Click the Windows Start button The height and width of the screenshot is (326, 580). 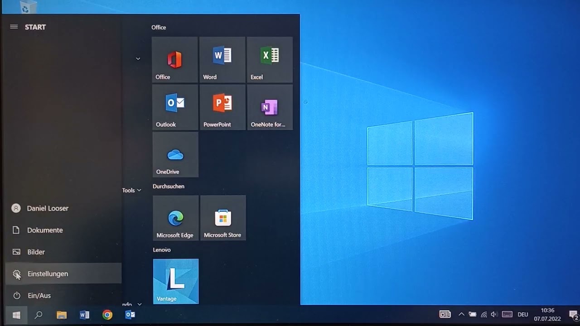point(16,315)
